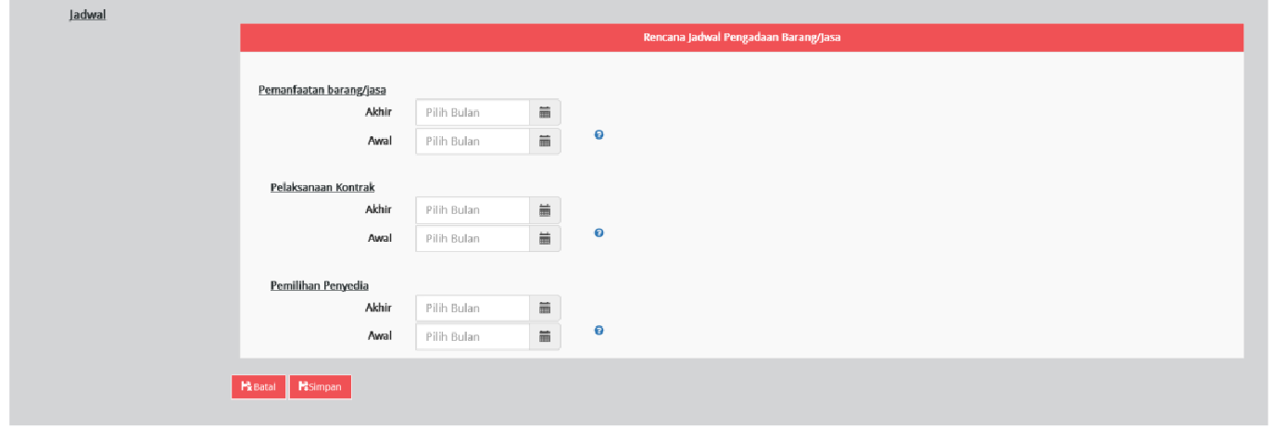Open calendar for Pelaksanaan Kontrak Awal

click(545, 239)
